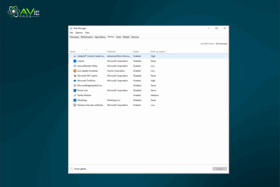Click the Windows Security notification shield icon
Screen dimensions: 280x187
point(75,105)
